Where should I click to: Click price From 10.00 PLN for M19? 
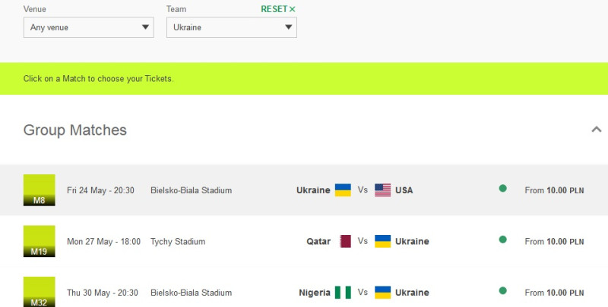[x=554, y=242]
